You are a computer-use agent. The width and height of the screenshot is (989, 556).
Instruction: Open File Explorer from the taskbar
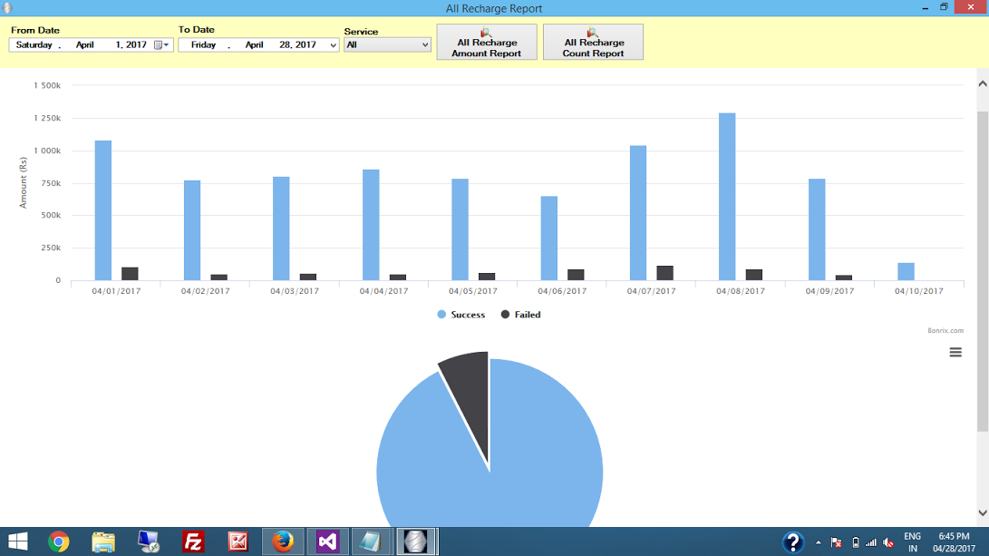point(103,542)
